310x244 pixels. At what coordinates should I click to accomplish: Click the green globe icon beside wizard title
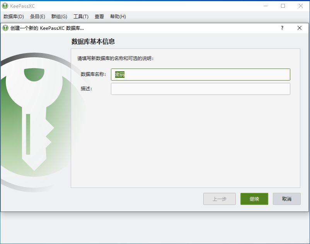[5, 28]
